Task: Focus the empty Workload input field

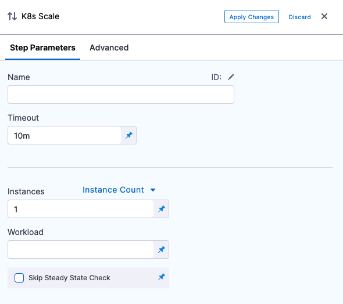Action: pos(80,249)
